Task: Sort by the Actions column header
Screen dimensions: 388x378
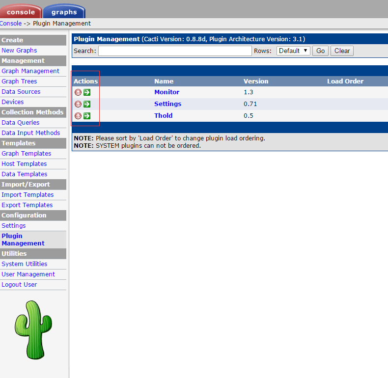Action: (85, 81)
